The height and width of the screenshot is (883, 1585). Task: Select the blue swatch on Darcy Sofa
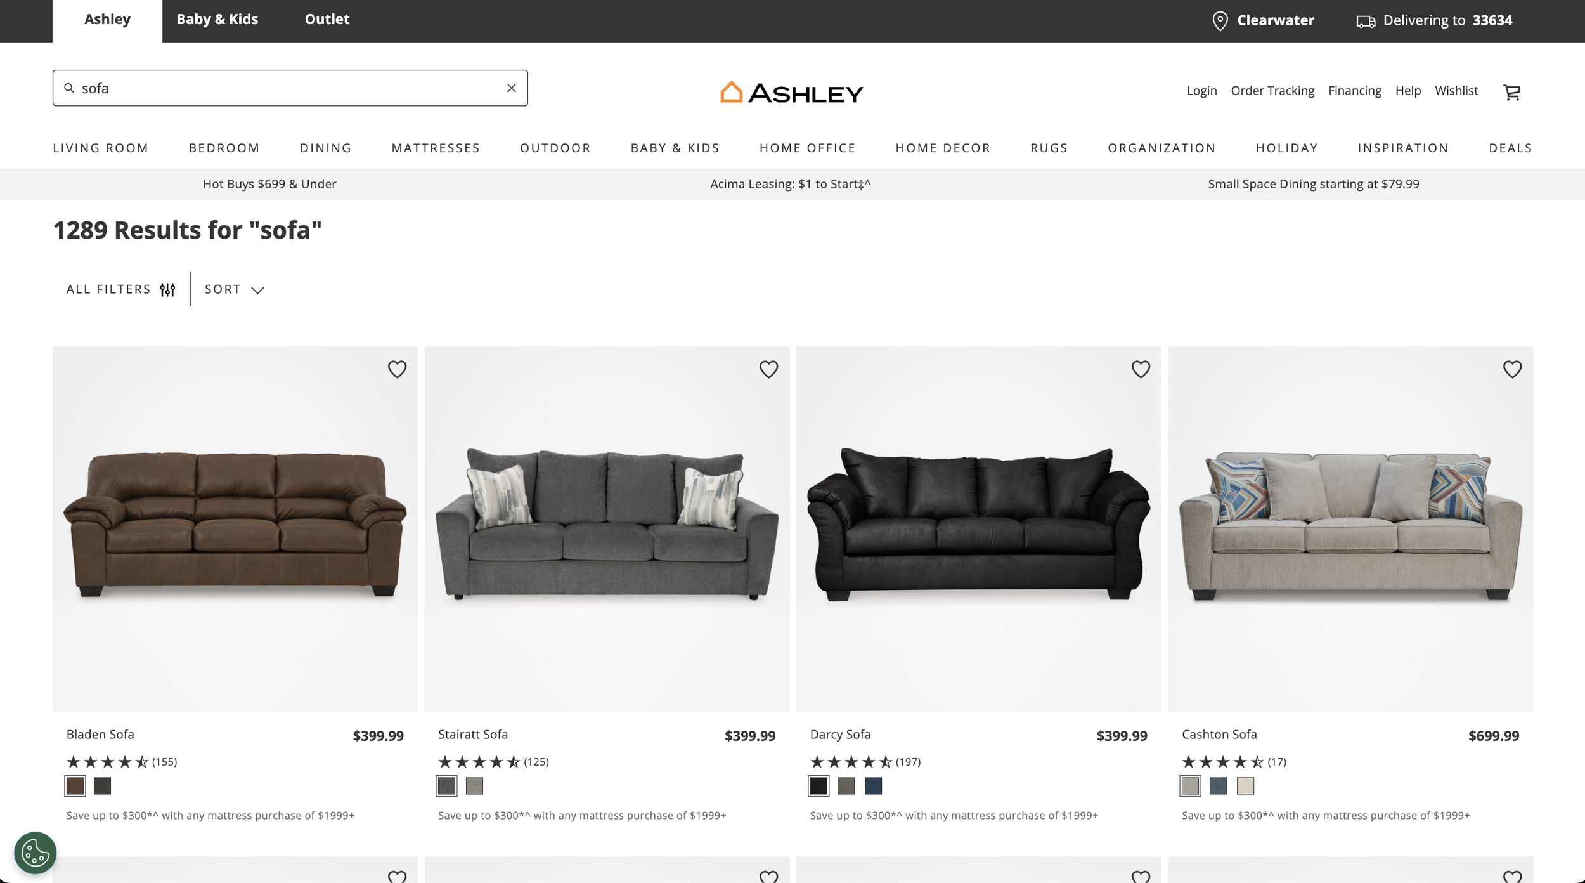[x=873, y=786]
